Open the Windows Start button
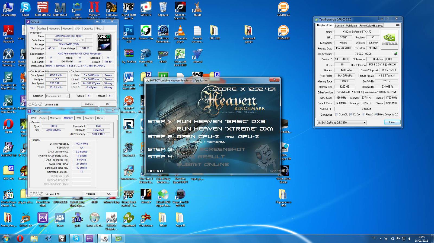The width and height of the screenshot is (434, 243). click(6, 238)
